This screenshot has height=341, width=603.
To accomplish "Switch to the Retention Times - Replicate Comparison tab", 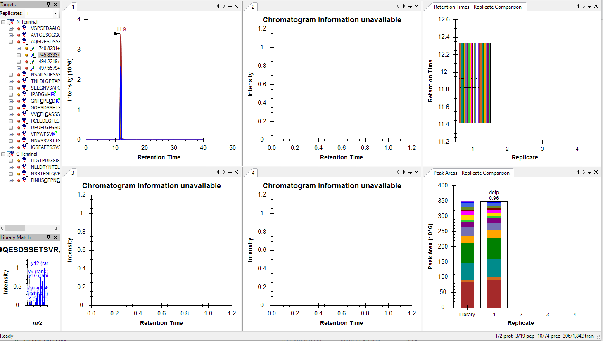I will point(477,7).
